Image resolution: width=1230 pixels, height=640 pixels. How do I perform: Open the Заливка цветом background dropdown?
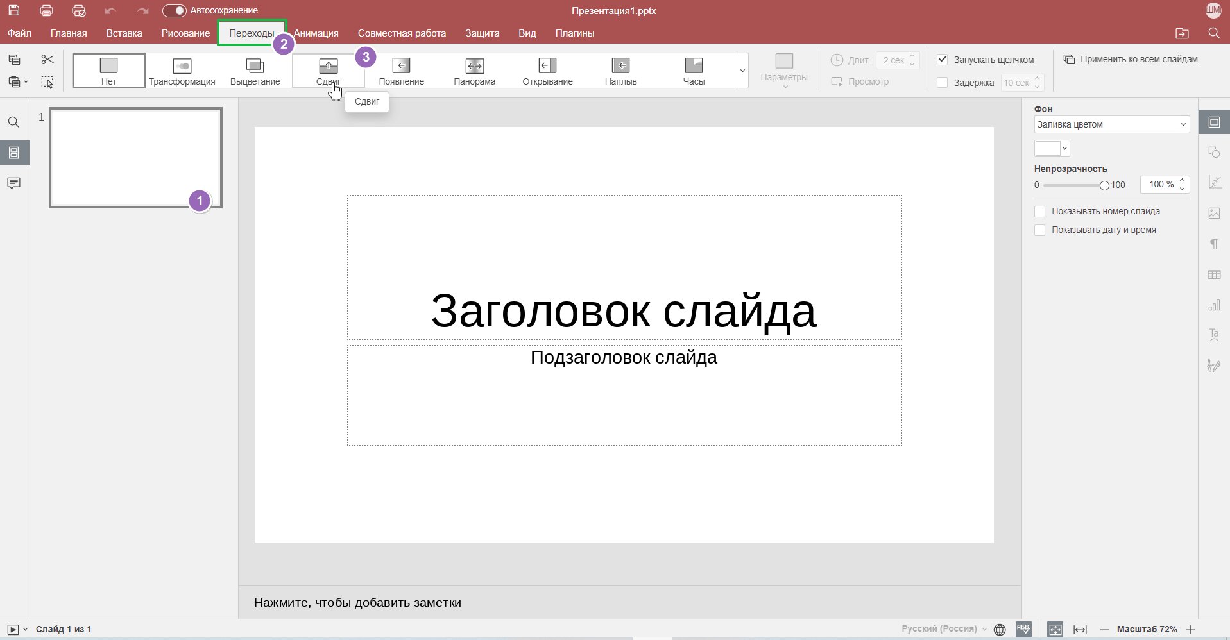[x=1111, y=125]
